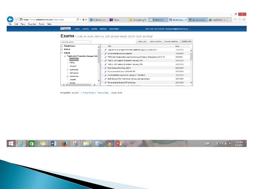Click the search magnifier in address bar
The image size is (253, 189).
coord(78,20)
